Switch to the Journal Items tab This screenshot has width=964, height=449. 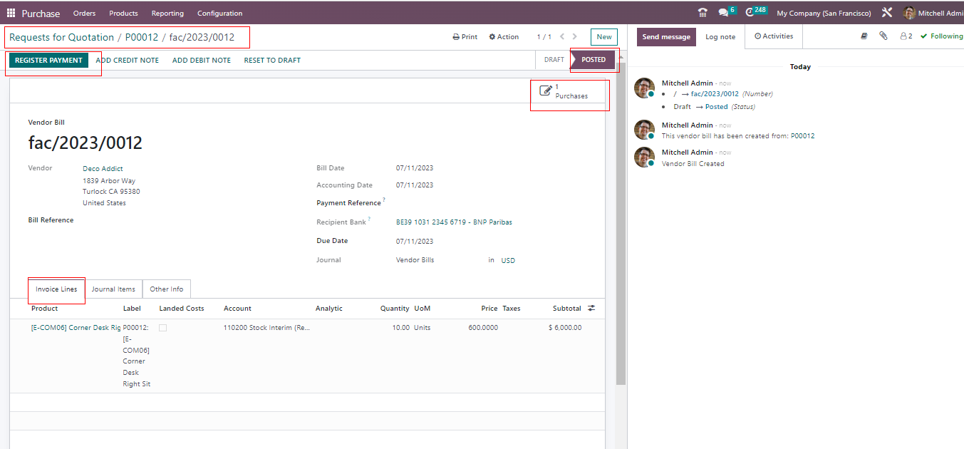(x=113, y=289)
